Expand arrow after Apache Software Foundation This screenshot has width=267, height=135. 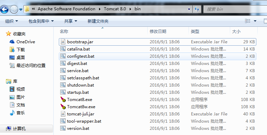tap(100, 9)
